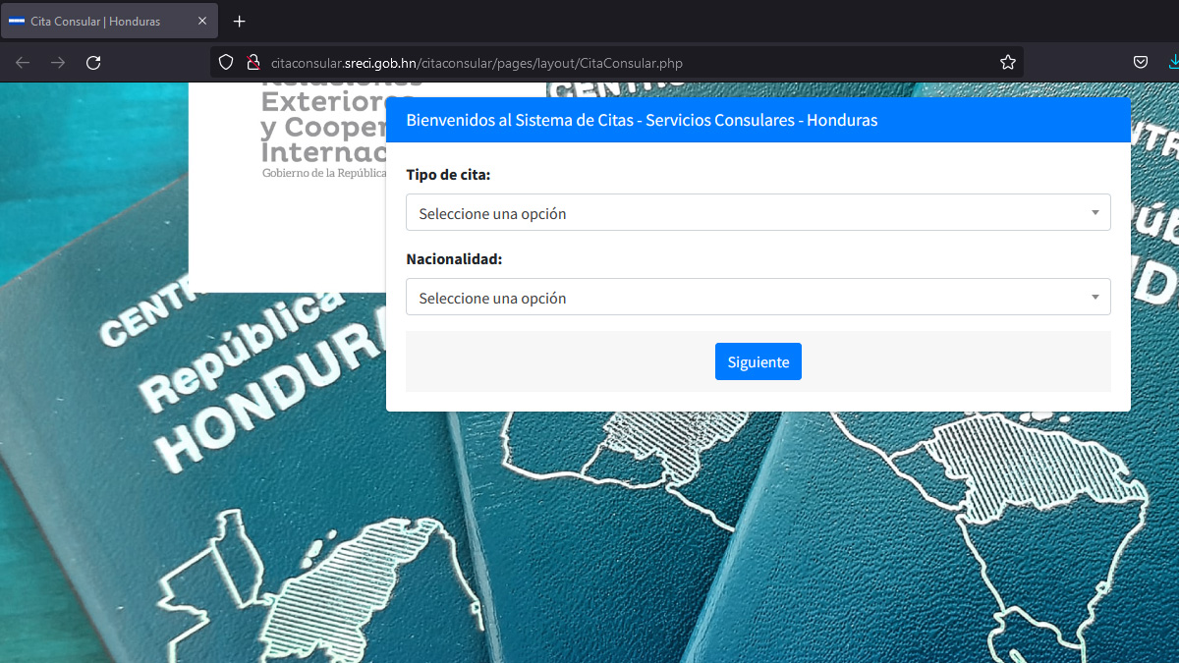Click the Bienvenidos blue header bar
Image resolution: width=1179 pixels, height=663 pixels.
click(x=758, y=120)
